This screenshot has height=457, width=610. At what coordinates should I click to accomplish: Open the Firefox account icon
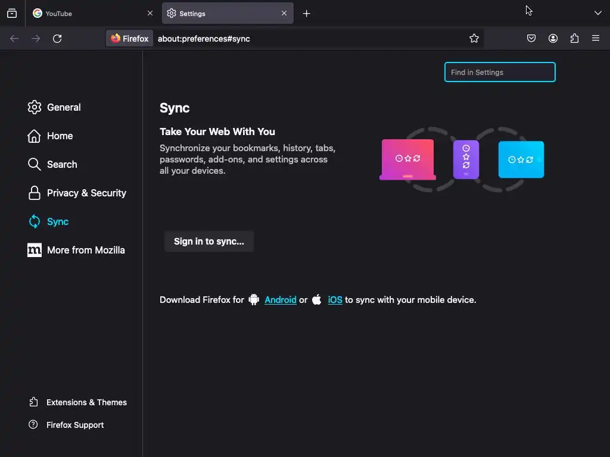pos(553,39)
